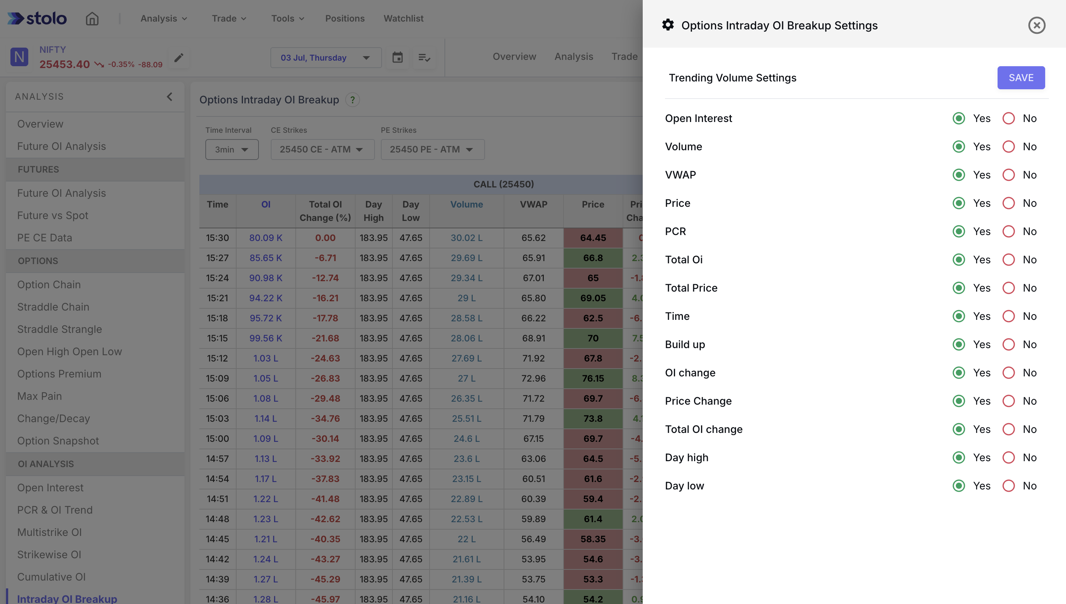Switch to the Overview tab
The height and width of the screenshot is (604, 1066).
tap(514, 57)
